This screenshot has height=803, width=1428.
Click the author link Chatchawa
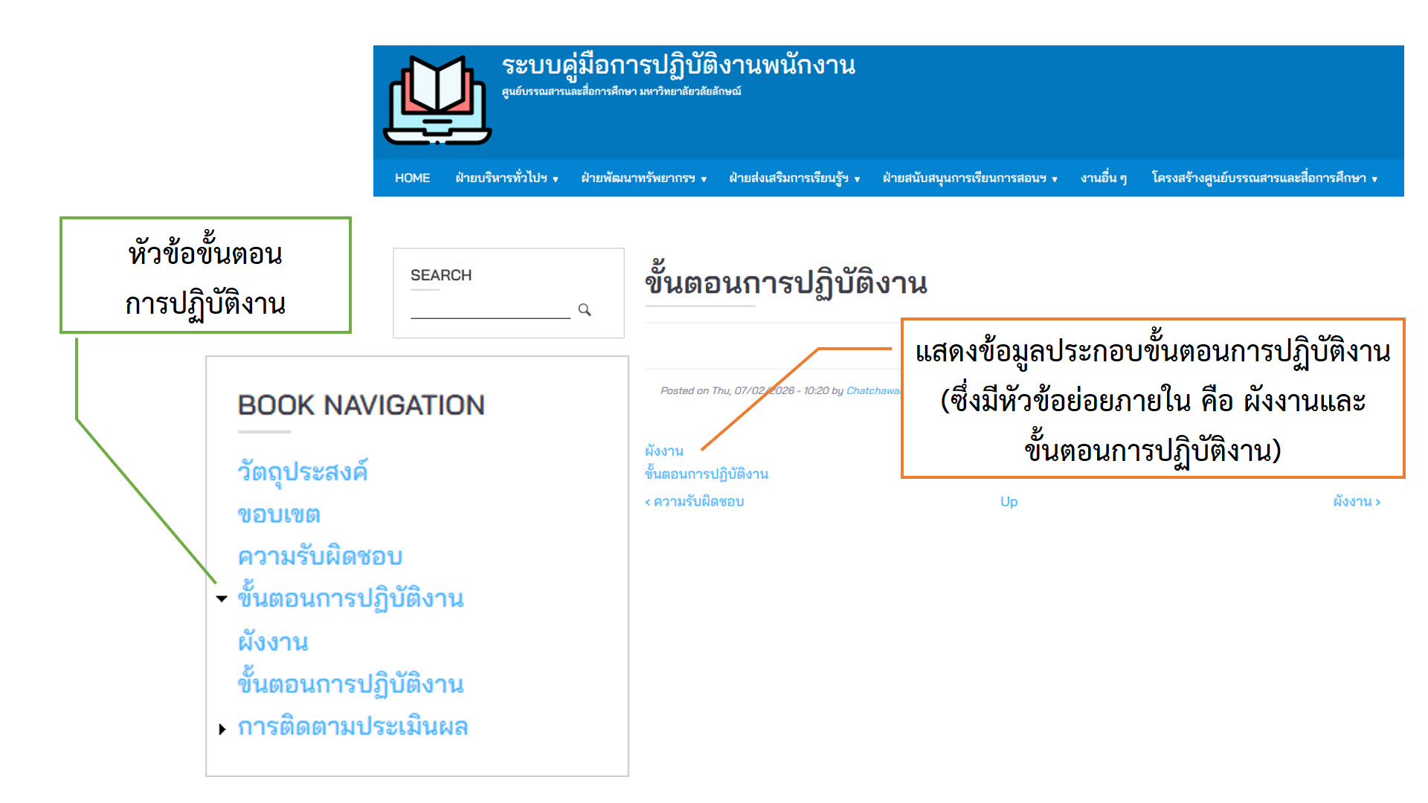click(873, 391)
